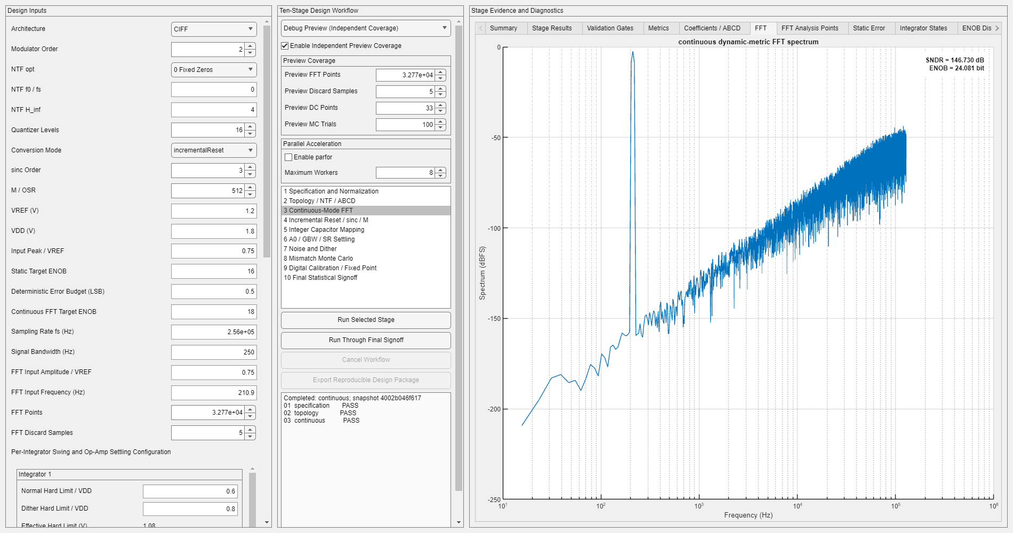Enable the parfor checkbox

point(288,157)
